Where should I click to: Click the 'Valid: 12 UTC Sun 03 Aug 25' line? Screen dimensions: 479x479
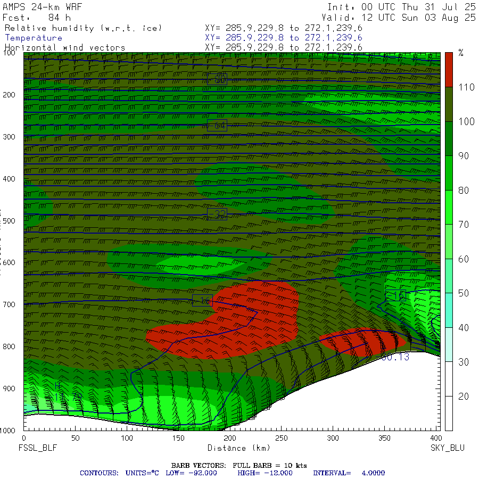[399, 18]
